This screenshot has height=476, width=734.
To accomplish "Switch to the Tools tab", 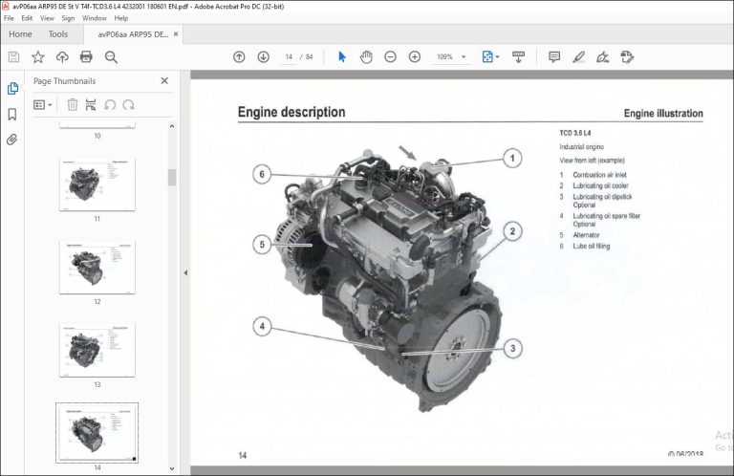I will coord(58,34).
